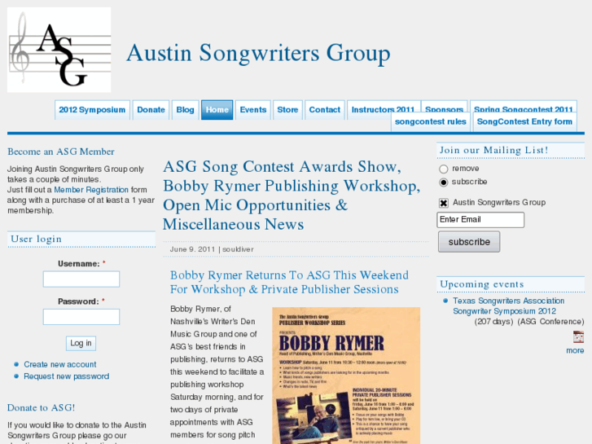The width and height of the screenshot is (592, 444).
Task: Open Texas Songwriters Association Songwriter Symposium 2012 event
Action: click(509, 306)
